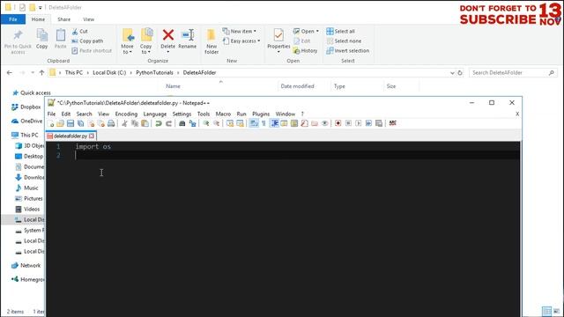The height and width of the screenshot is (317, 564).
Task: Click the Zoom Out magnifier icon
Action: pyautogui.click(x=216, y=123)
